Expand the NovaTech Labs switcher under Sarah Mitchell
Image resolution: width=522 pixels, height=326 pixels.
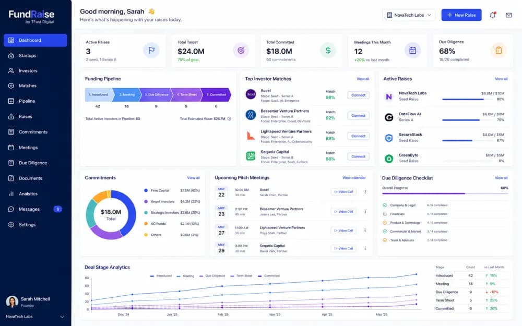35,317
